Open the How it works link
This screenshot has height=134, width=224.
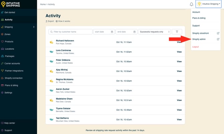coord(63,21)
